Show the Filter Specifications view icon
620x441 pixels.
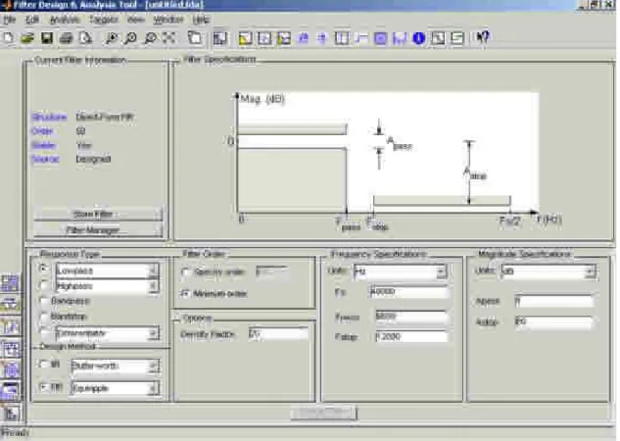click(x=220, y=38)
